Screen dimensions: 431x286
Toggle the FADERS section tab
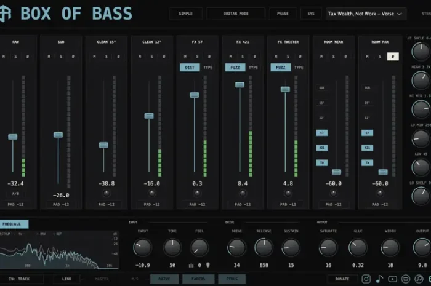pyautogui.click(x=198, y=279)
